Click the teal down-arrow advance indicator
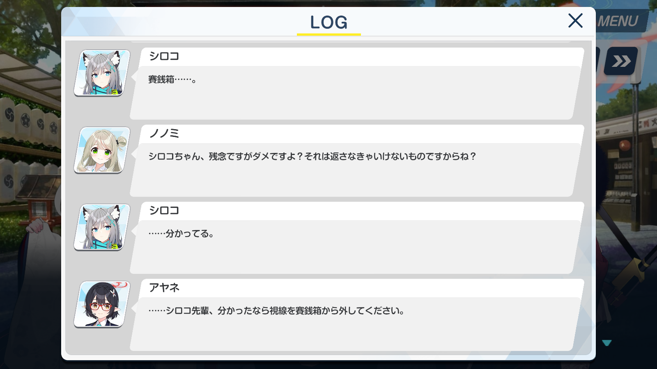The height and width of the screenshot is (369, 657). pos(607,343)
